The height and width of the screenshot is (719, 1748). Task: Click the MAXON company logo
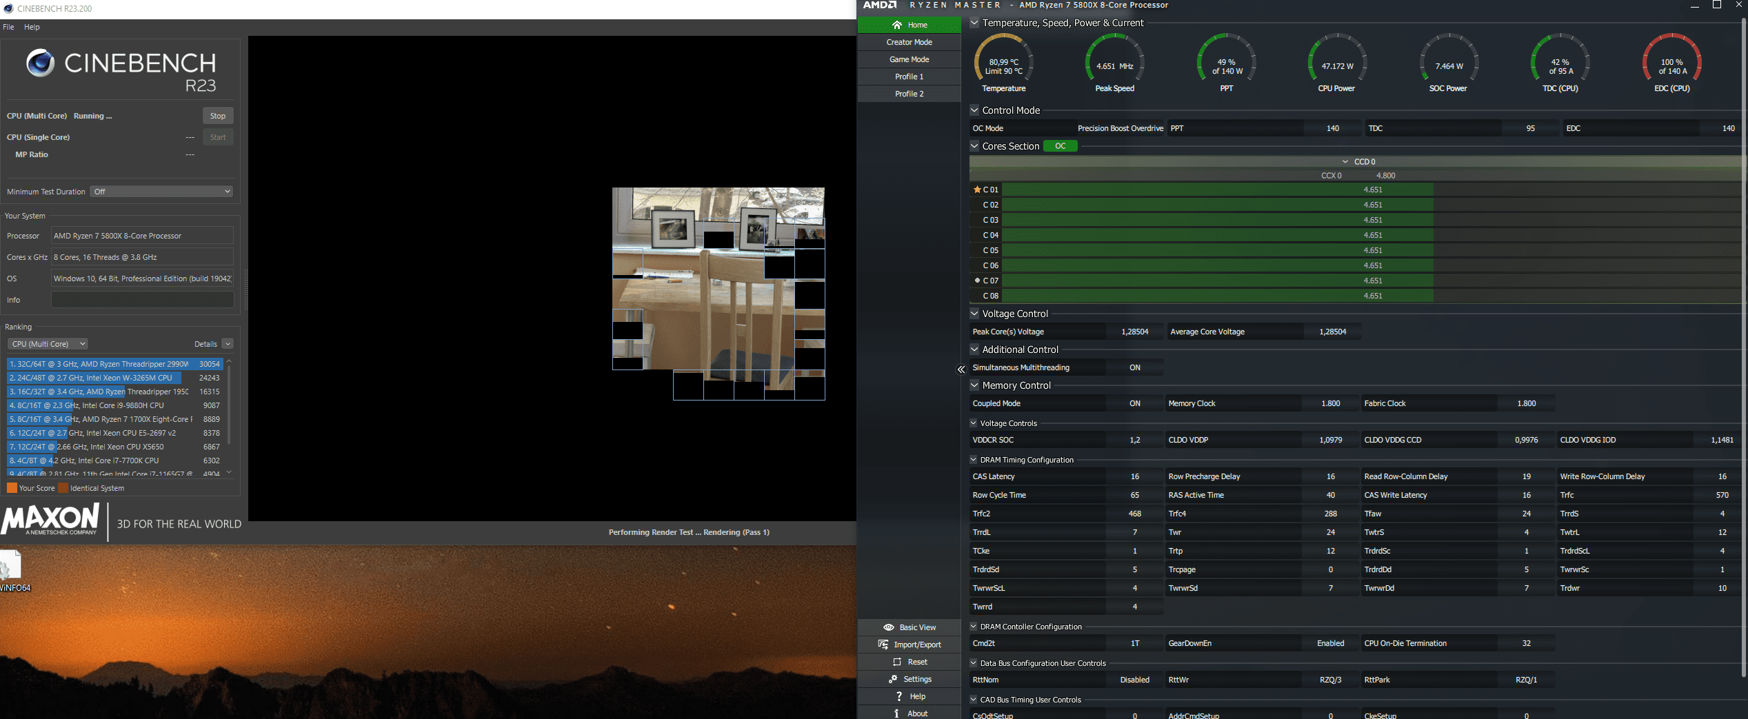point(50,520)
